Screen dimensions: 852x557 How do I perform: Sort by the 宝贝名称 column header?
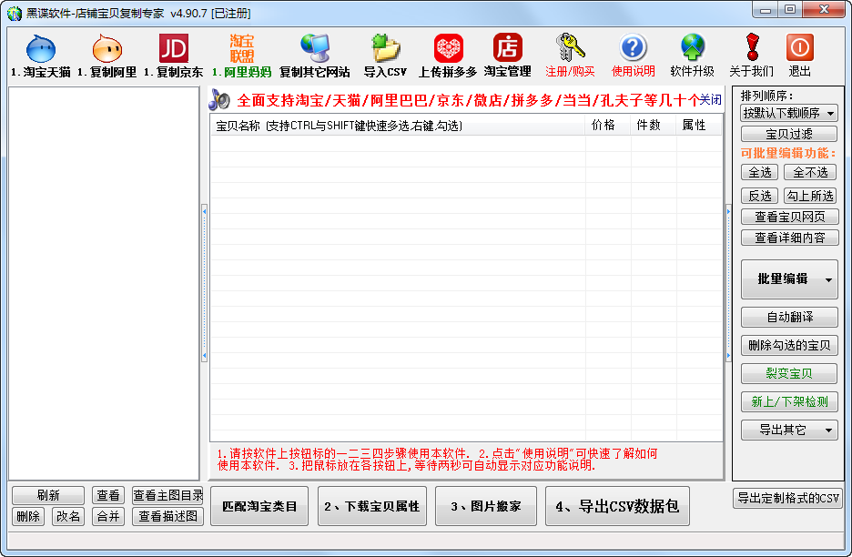[398, 126]
